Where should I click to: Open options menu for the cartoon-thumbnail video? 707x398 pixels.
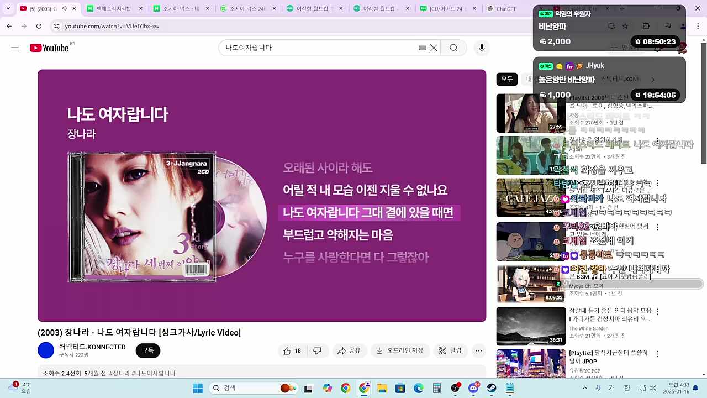point(658,227)
